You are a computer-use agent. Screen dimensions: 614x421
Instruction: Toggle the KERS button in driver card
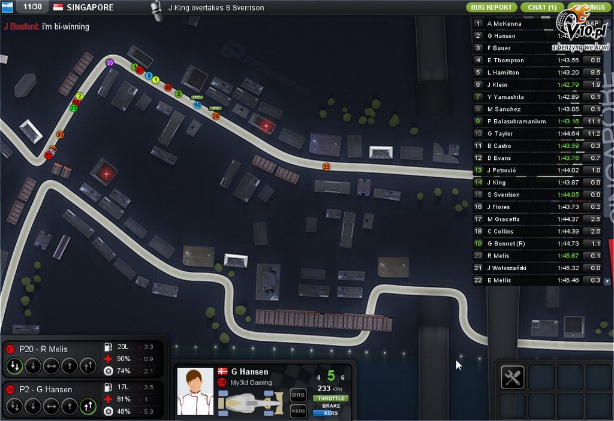(298, 411)
